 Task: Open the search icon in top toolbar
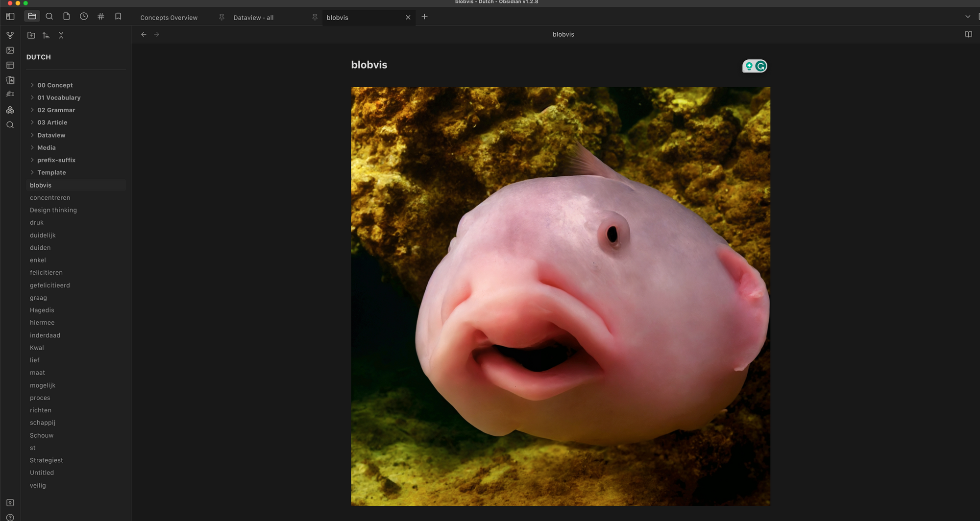tap(49, 16)
